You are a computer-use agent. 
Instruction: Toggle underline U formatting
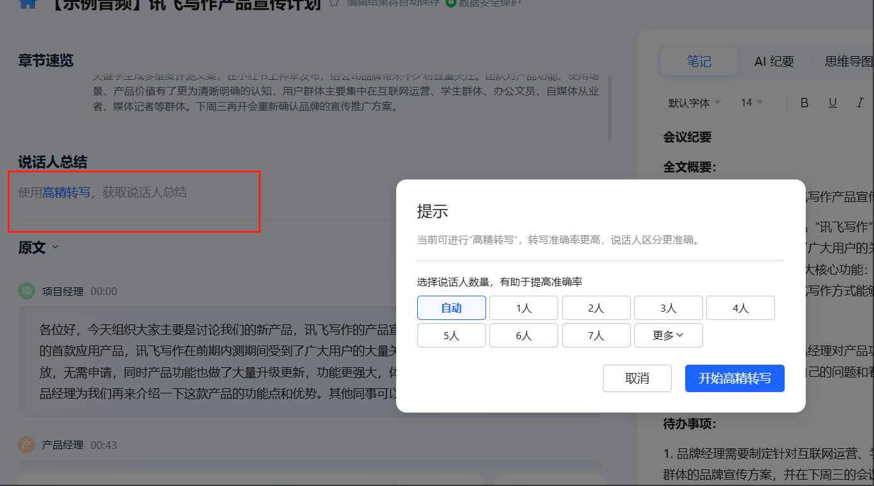833,103
